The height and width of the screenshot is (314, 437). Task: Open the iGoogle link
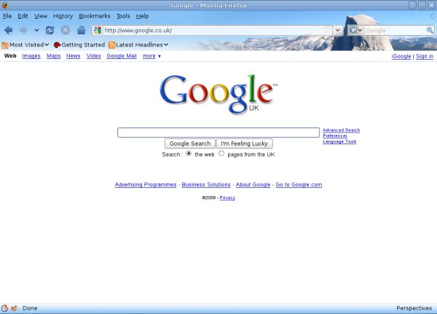tap(401, 56)
